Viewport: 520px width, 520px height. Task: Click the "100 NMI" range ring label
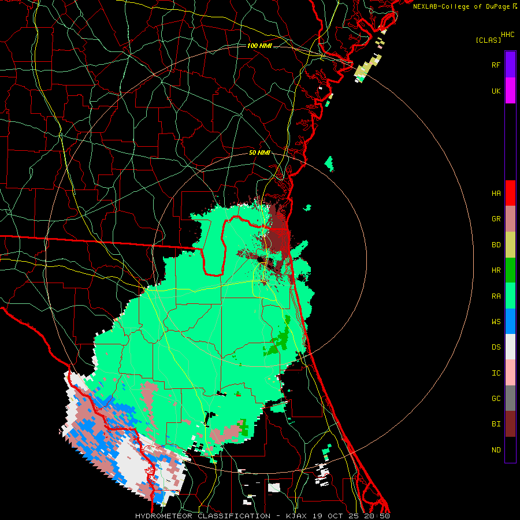[x=259, y=46]
